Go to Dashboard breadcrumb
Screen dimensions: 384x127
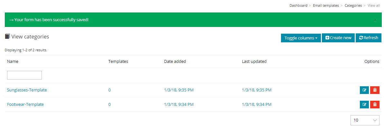[298, 5]
